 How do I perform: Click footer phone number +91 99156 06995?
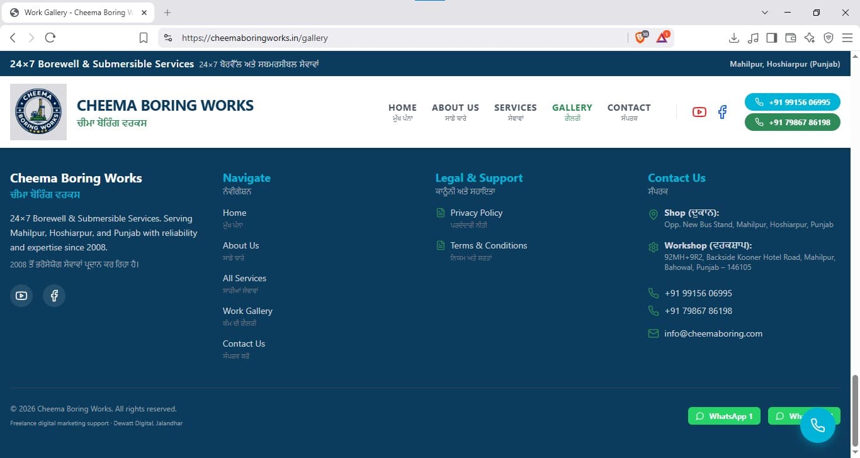point(698,293)
